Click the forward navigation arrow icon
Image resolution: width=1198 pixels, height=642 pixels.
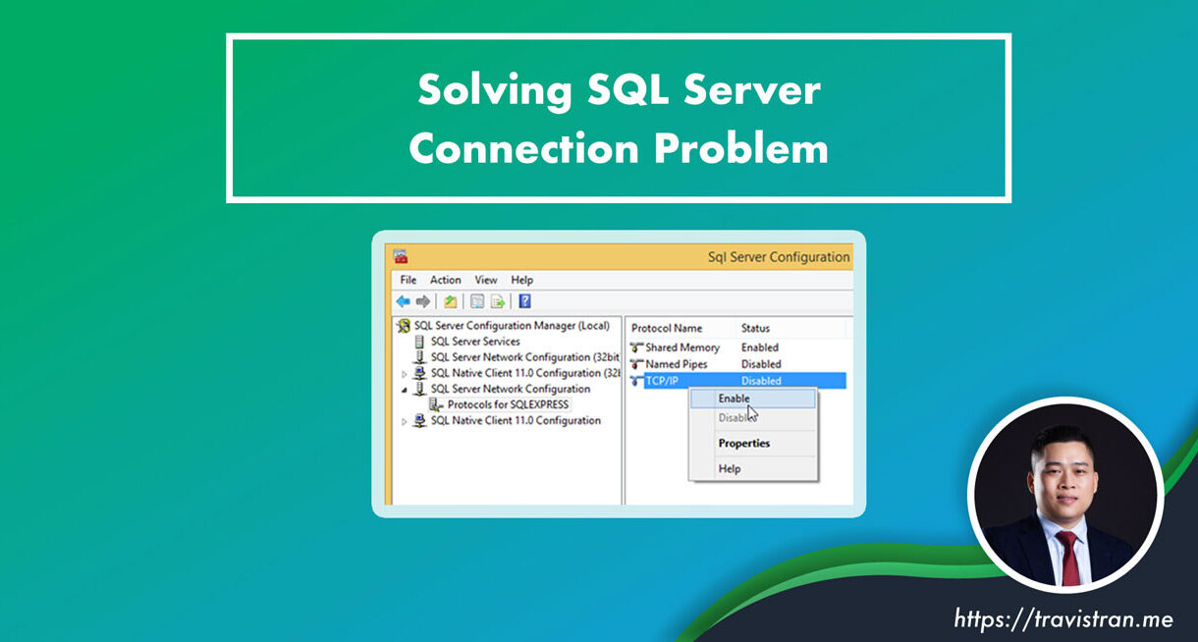pyautogui.click(x=421, y=300)
